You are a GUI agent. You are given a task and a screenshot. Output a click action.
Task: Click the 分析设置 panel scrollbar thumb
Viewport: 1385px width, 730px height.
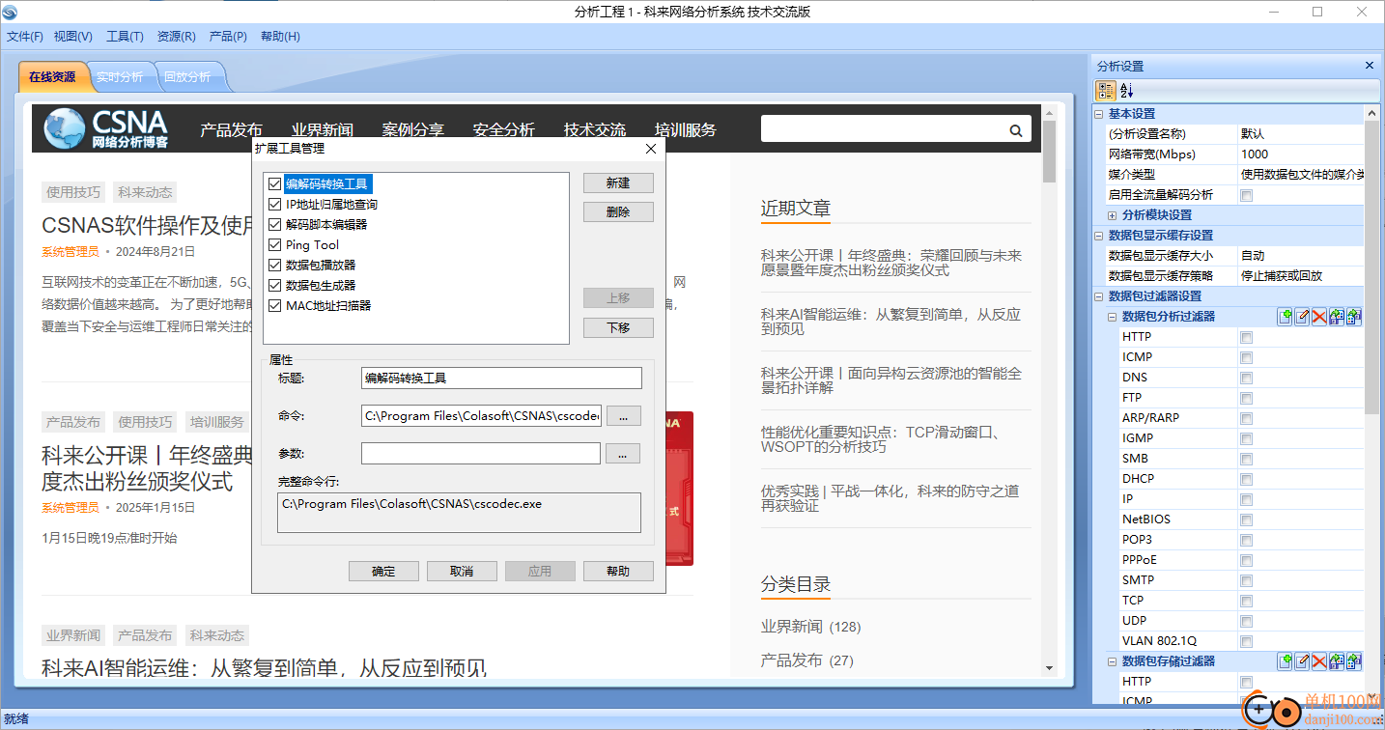click(x=1371, y=267)
